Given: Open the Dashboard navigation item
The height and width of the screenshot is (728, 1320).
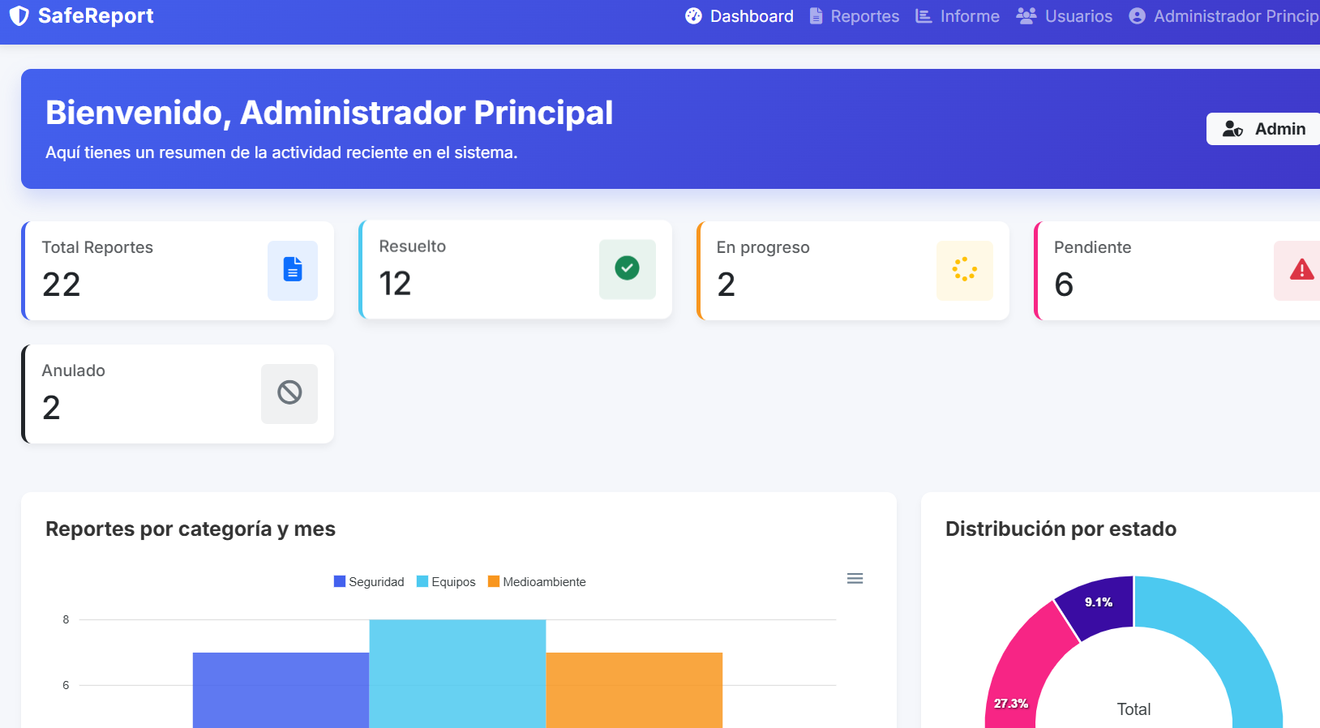Looking at the screenshot, I should coord(739,16).
